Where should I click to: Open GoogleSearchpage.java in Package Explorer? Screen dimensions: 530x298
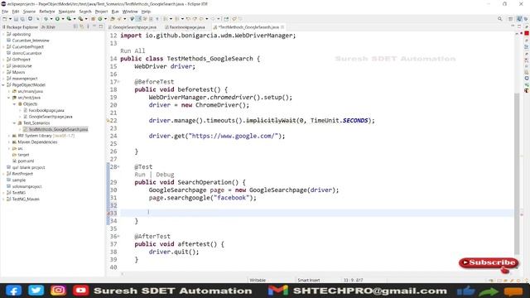[x=50, y=117]
